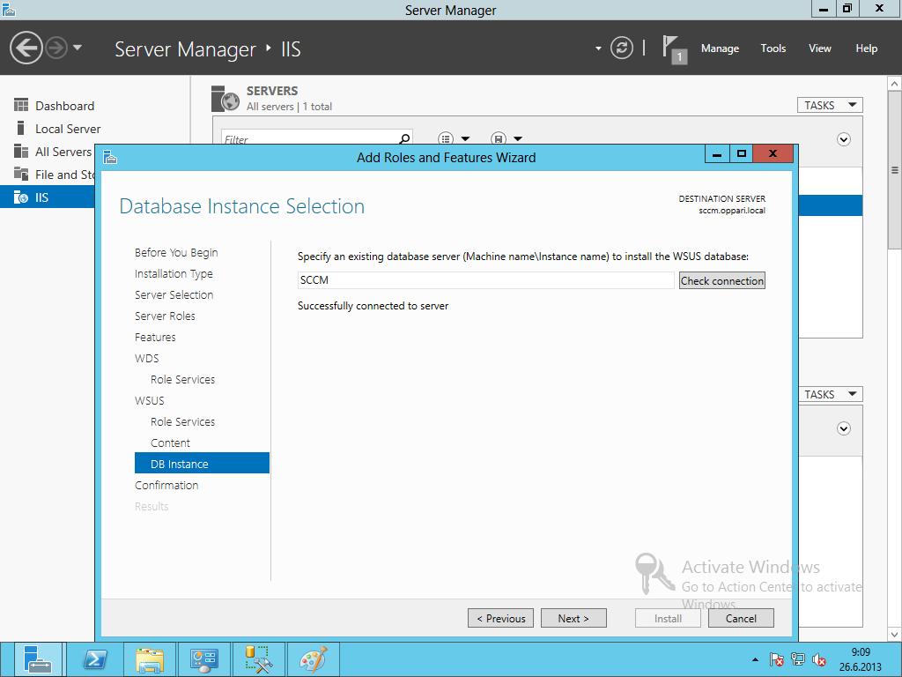
Task: Click the Server Manager forward arrow
Action: point(56,48)
